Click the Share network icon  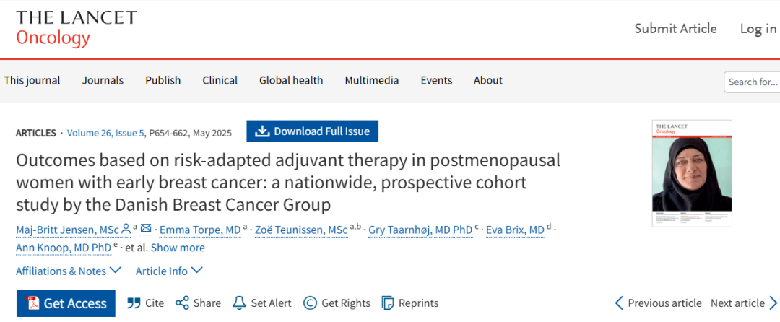click(x=182, y=303)
